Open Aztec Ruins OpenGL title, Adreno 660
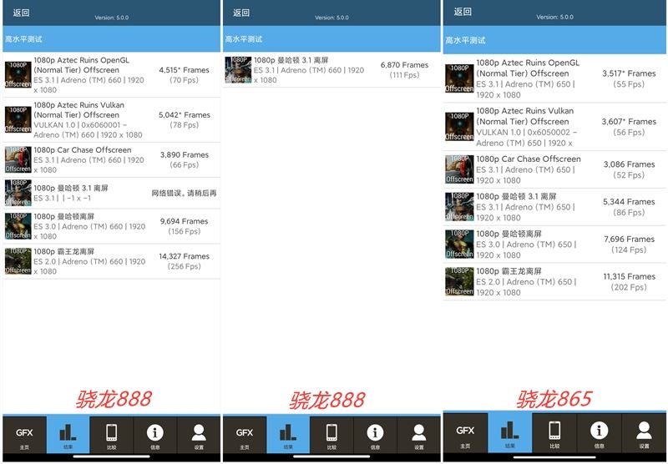The width and height of the screenshot is (668, 464). coord(81,65)
